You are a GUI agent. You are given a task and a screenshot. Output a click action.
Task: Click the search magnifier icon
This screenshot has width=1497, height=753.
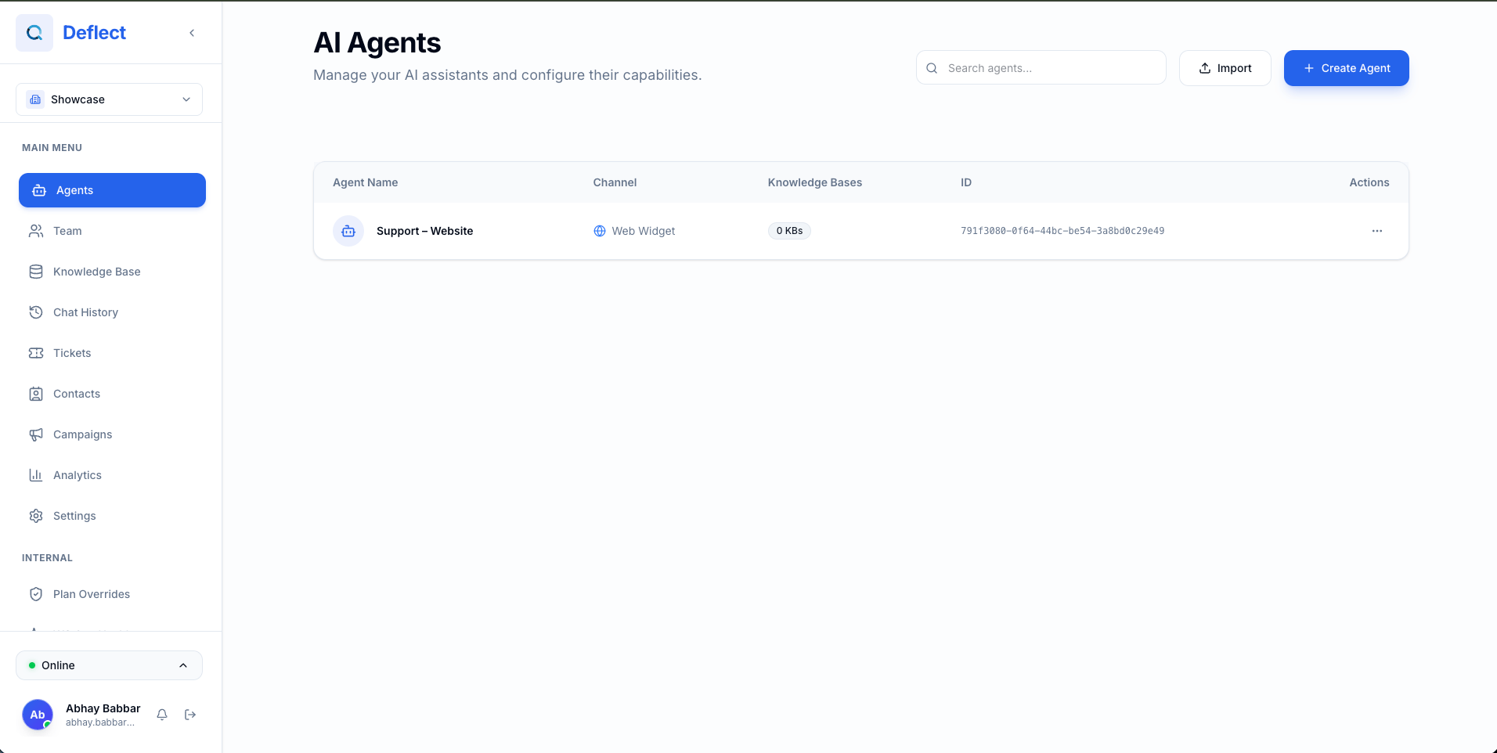point(932,68)
